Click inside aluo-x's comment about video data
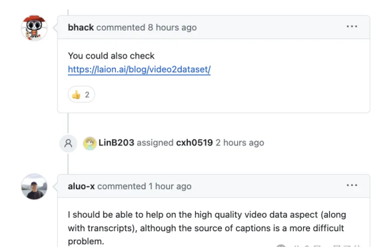Screen dimensions: 381x247 [x=206, y=228]
